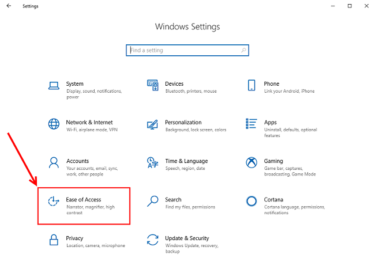375x262 pixels.
Task: Click the Privacy lock icon
Action: click(54, 239)
